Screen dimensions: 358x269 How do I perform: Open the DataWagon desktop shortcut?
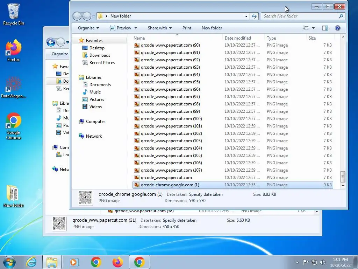(13, 87)
